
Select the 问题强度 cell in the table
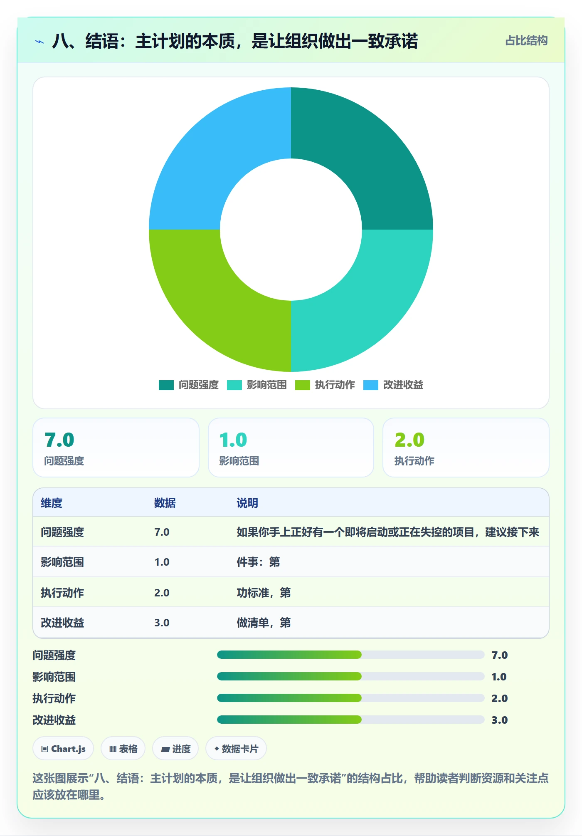click(x=62, y=532)
